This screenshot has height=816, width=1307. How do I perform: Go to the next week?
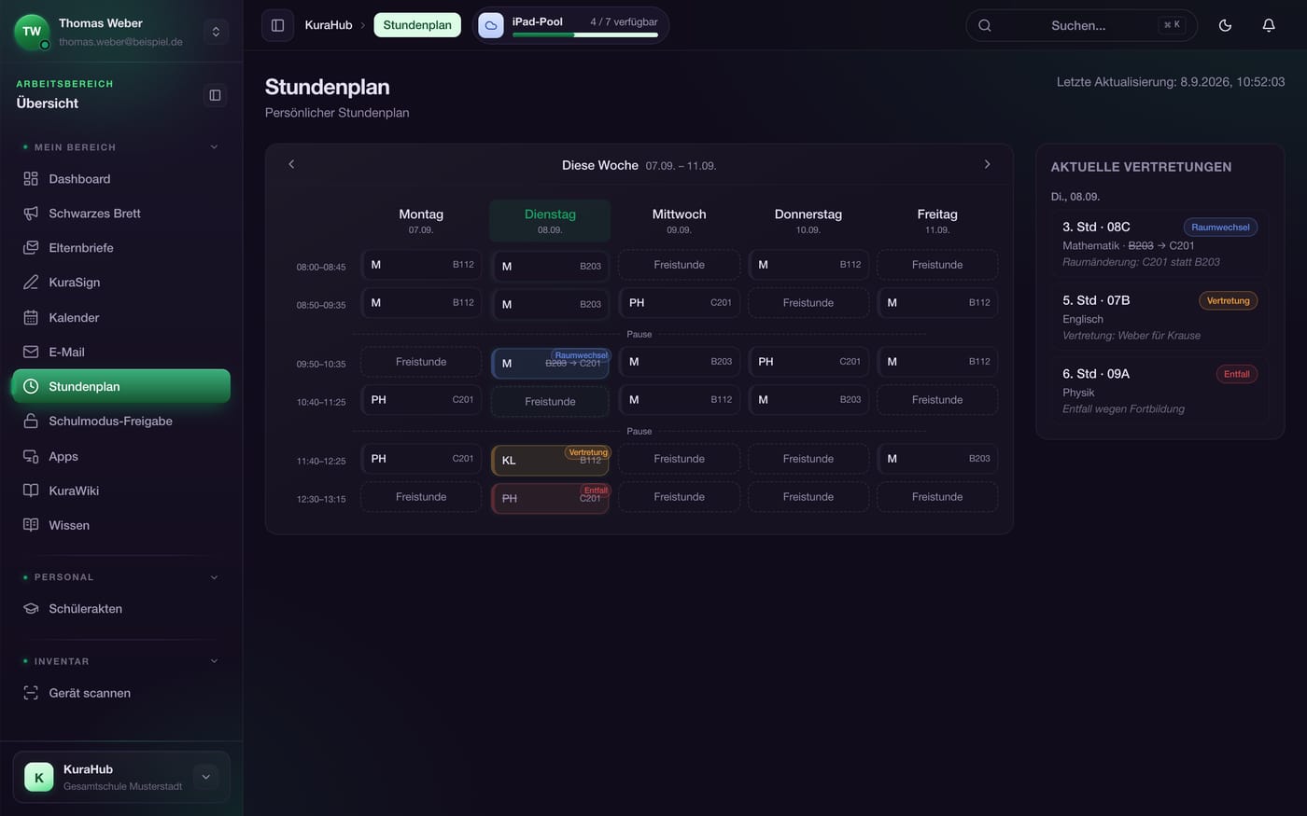pyautogui.click(x=987, y=164)
